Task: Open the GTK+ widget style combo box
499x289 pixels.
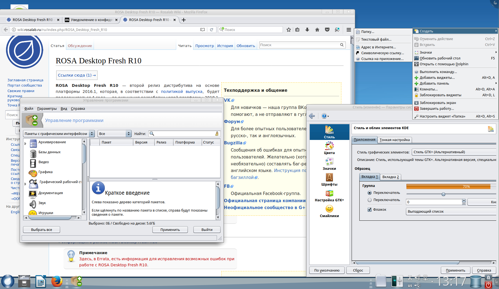Action: click(454, 152)
